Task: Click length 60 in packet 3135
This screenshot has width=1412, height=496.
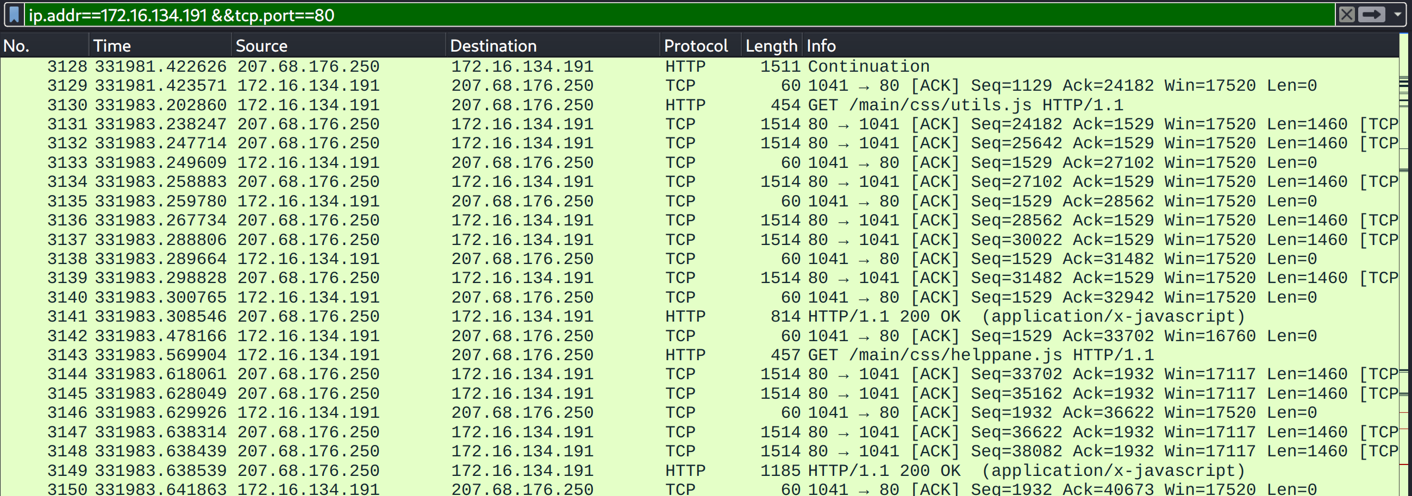Action: click(790, 201)
